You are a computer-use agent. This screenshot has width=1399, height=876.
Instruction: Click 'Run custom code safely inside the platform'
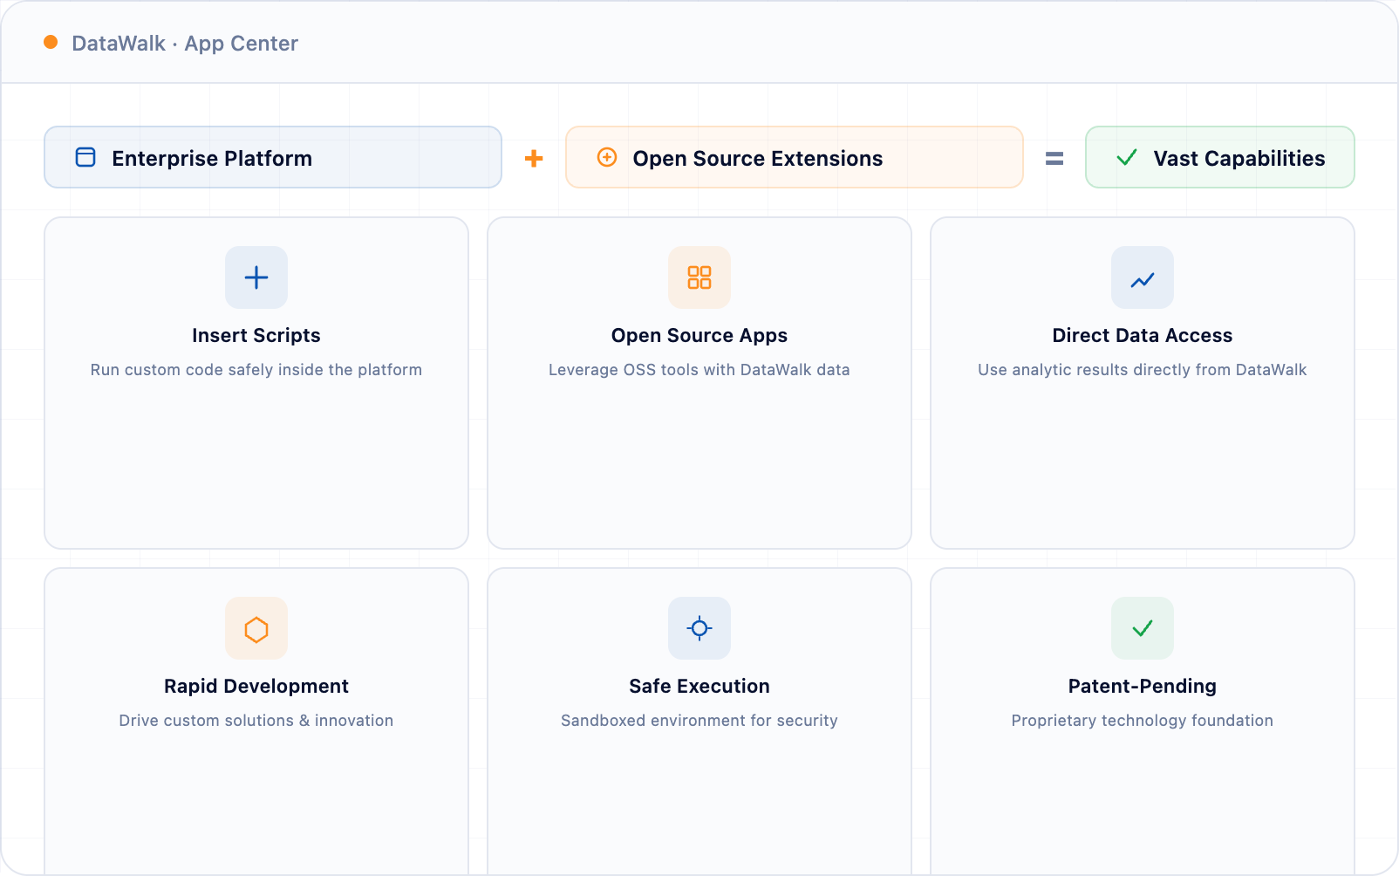tap(256, 370)
